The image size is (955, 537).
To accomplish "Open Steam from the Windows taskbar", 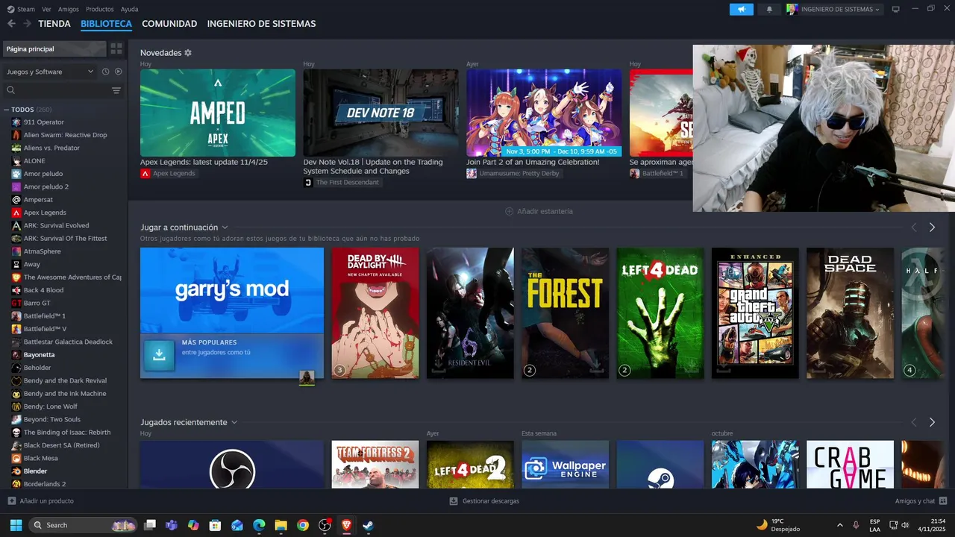I will 368,525.
